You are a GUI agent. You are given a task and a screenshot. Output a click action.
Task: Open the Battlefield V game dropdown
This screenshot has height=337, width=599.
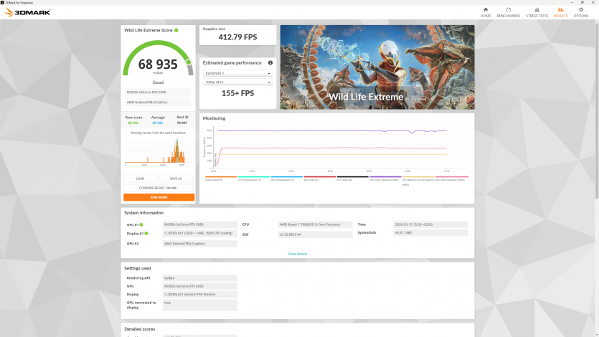pyautogui.click(x=238, y=73)
